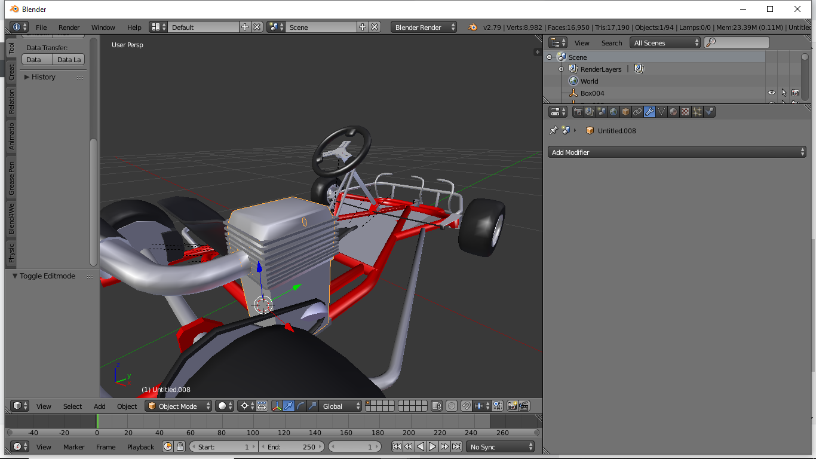The width and height of the screenshot is (816, 459).
Task: Toggle visibility eye for Box004
Action: 771,93
